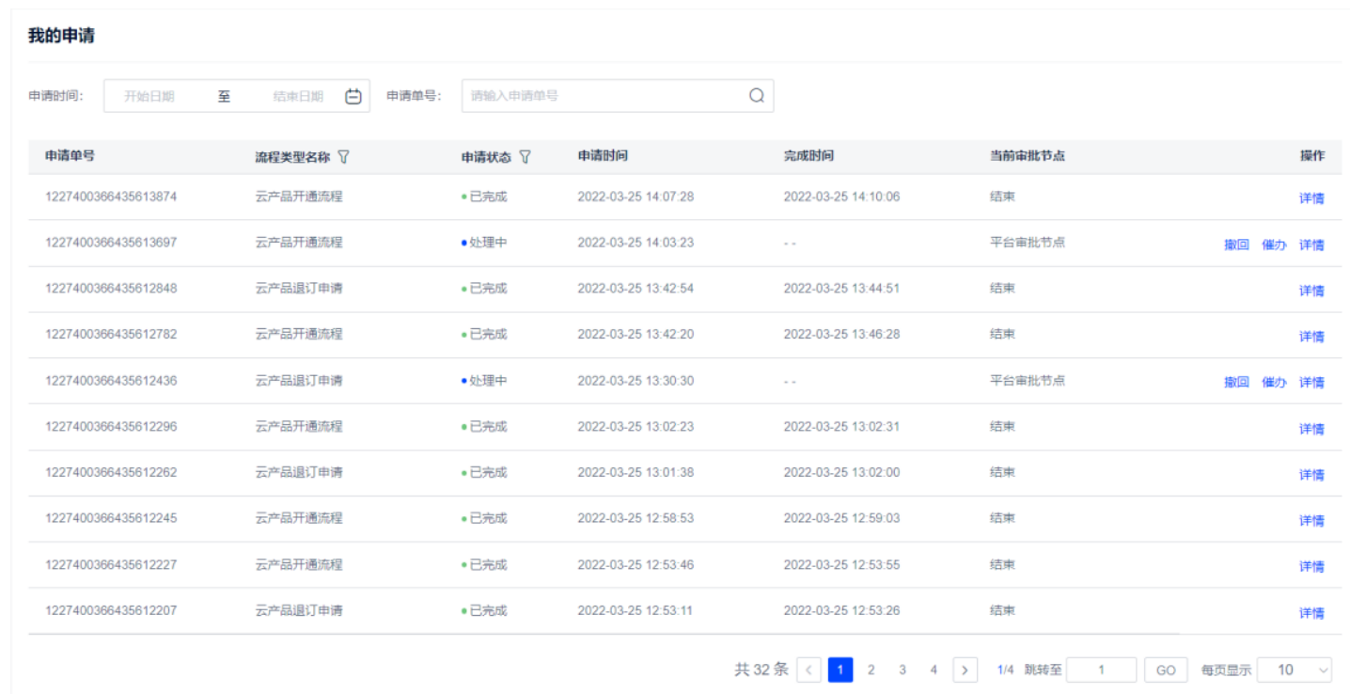Open 详情 for order ending 612848
The height and width of the screenshot is (694, 1350).
[1311, 291]
